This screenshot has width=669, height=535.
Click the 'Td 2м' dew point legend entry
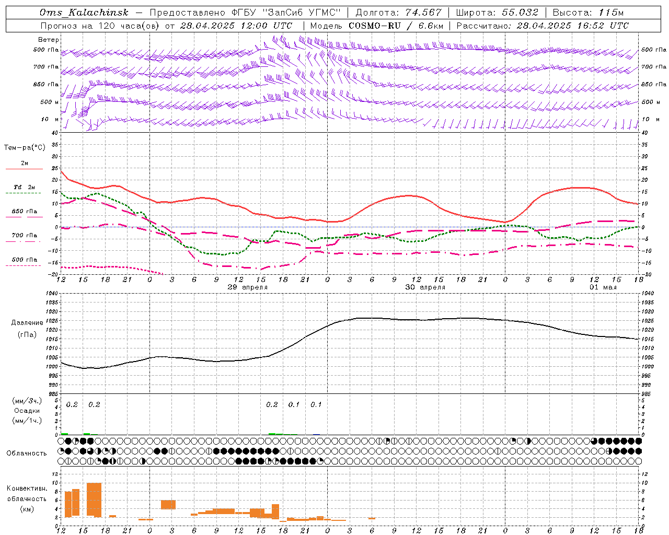click(x=25, y=187)
